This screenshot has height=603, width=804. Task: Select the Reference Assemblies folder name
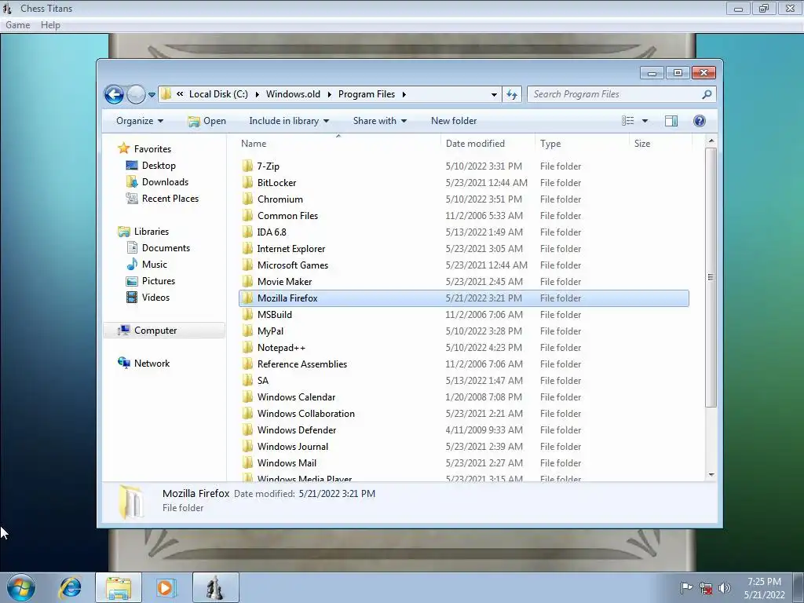pyautogui.click(x=302, y=364)
